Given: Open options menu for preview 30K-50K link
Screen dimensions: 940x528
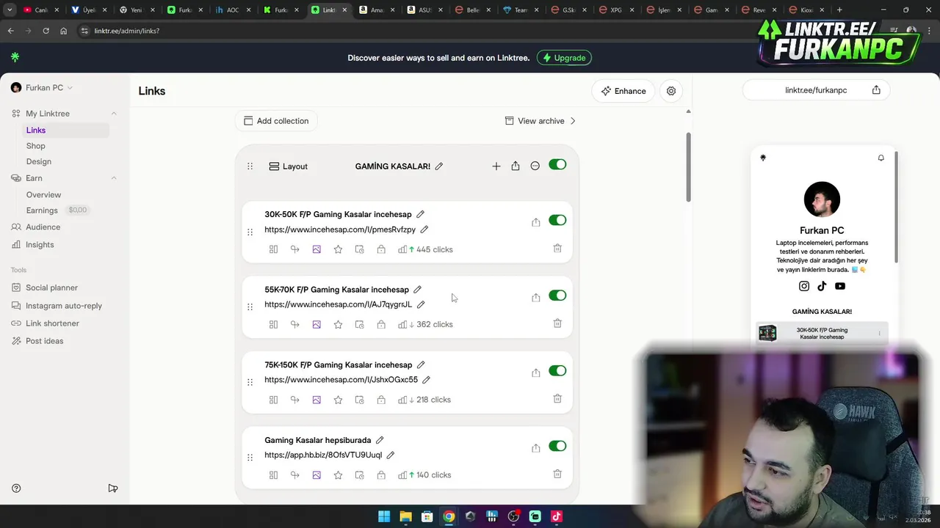Looking at the screenshot, I should (879, 334).
